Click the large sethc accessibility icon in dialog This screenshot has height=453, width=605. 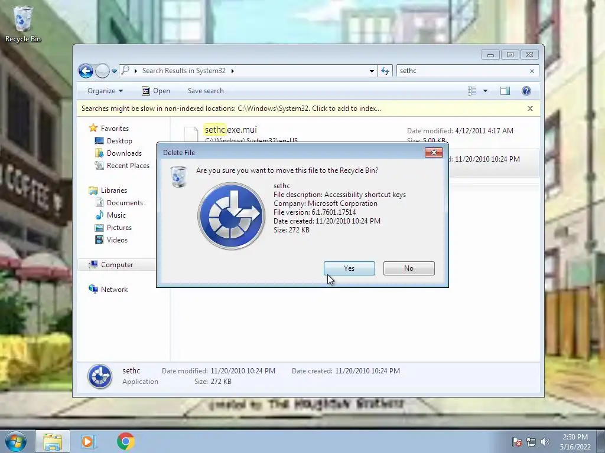pos(231,216)
